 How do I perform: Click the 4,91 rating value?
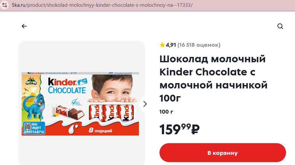pyautogui.click(x=171, y=45)
